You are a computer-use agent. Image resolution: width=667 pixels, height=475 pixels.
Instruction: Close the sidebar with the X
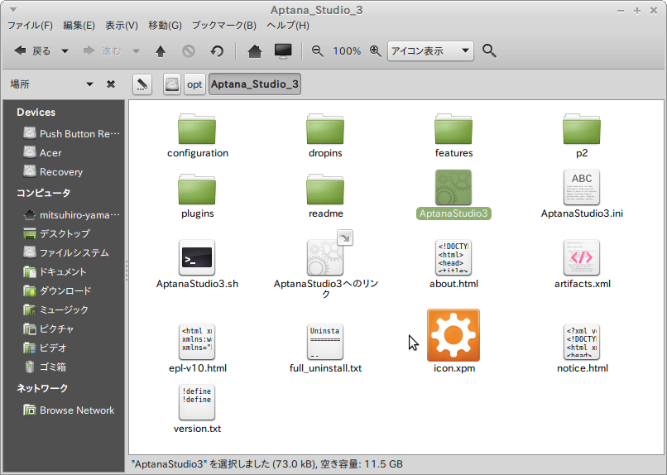(x=111, y=84)
